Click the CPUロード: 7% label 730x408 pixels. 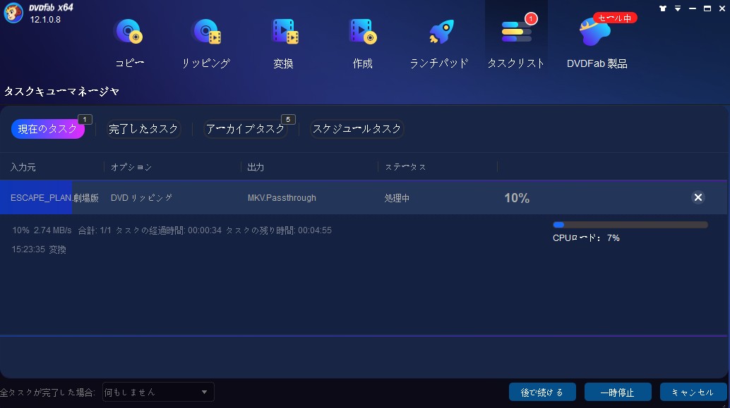(x=586, y=238)
